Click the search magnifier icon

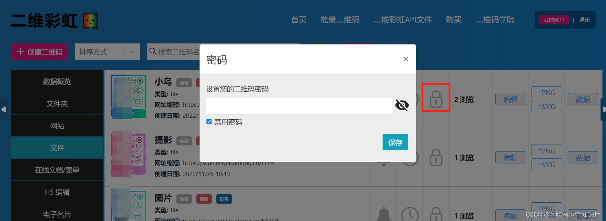point(153,51)
